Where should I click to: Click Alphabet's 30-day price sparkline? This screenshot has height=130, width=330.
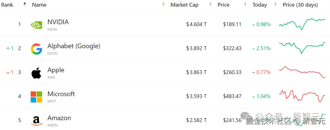click(x=302, y=47)
